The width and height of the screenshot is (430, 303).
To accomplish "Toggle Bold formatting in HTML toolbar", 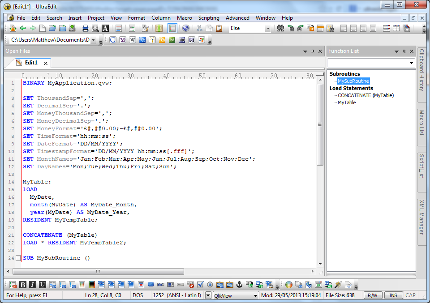I will 23,285.
